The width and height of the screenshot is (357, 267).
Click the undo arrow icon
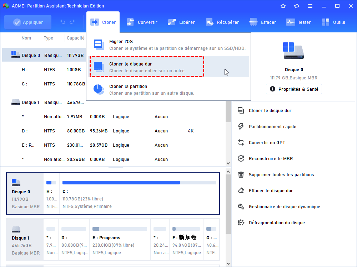63,22
